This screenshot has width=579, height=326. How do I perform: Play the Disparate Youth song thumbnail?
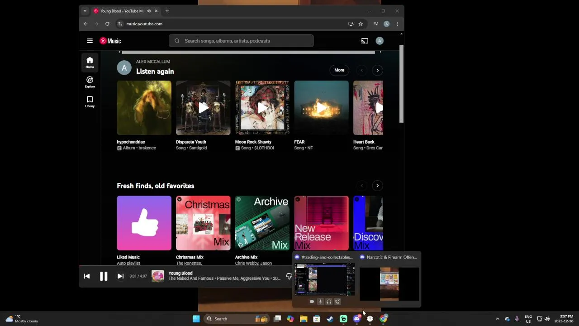pyautogui.click(x=203, y=108)
